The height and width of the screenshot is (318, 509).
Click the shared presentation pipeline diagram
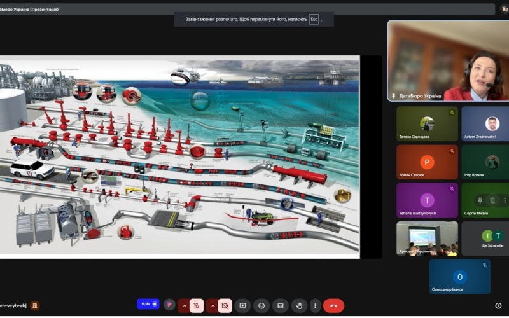tap(179, 156)
